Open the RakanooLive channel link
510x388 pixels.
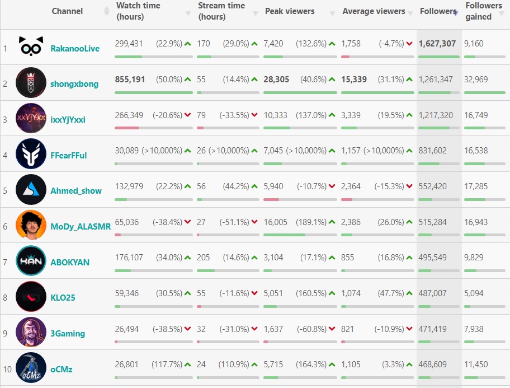tap(75, 49)
